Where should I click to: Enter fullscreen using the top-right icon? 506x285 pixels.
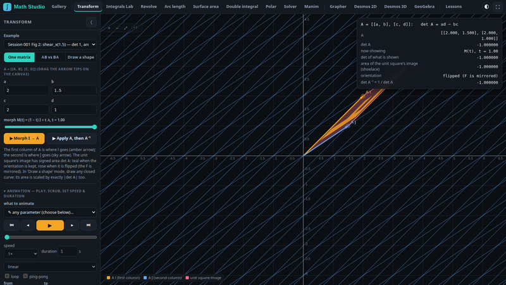[x=498, y=6]
